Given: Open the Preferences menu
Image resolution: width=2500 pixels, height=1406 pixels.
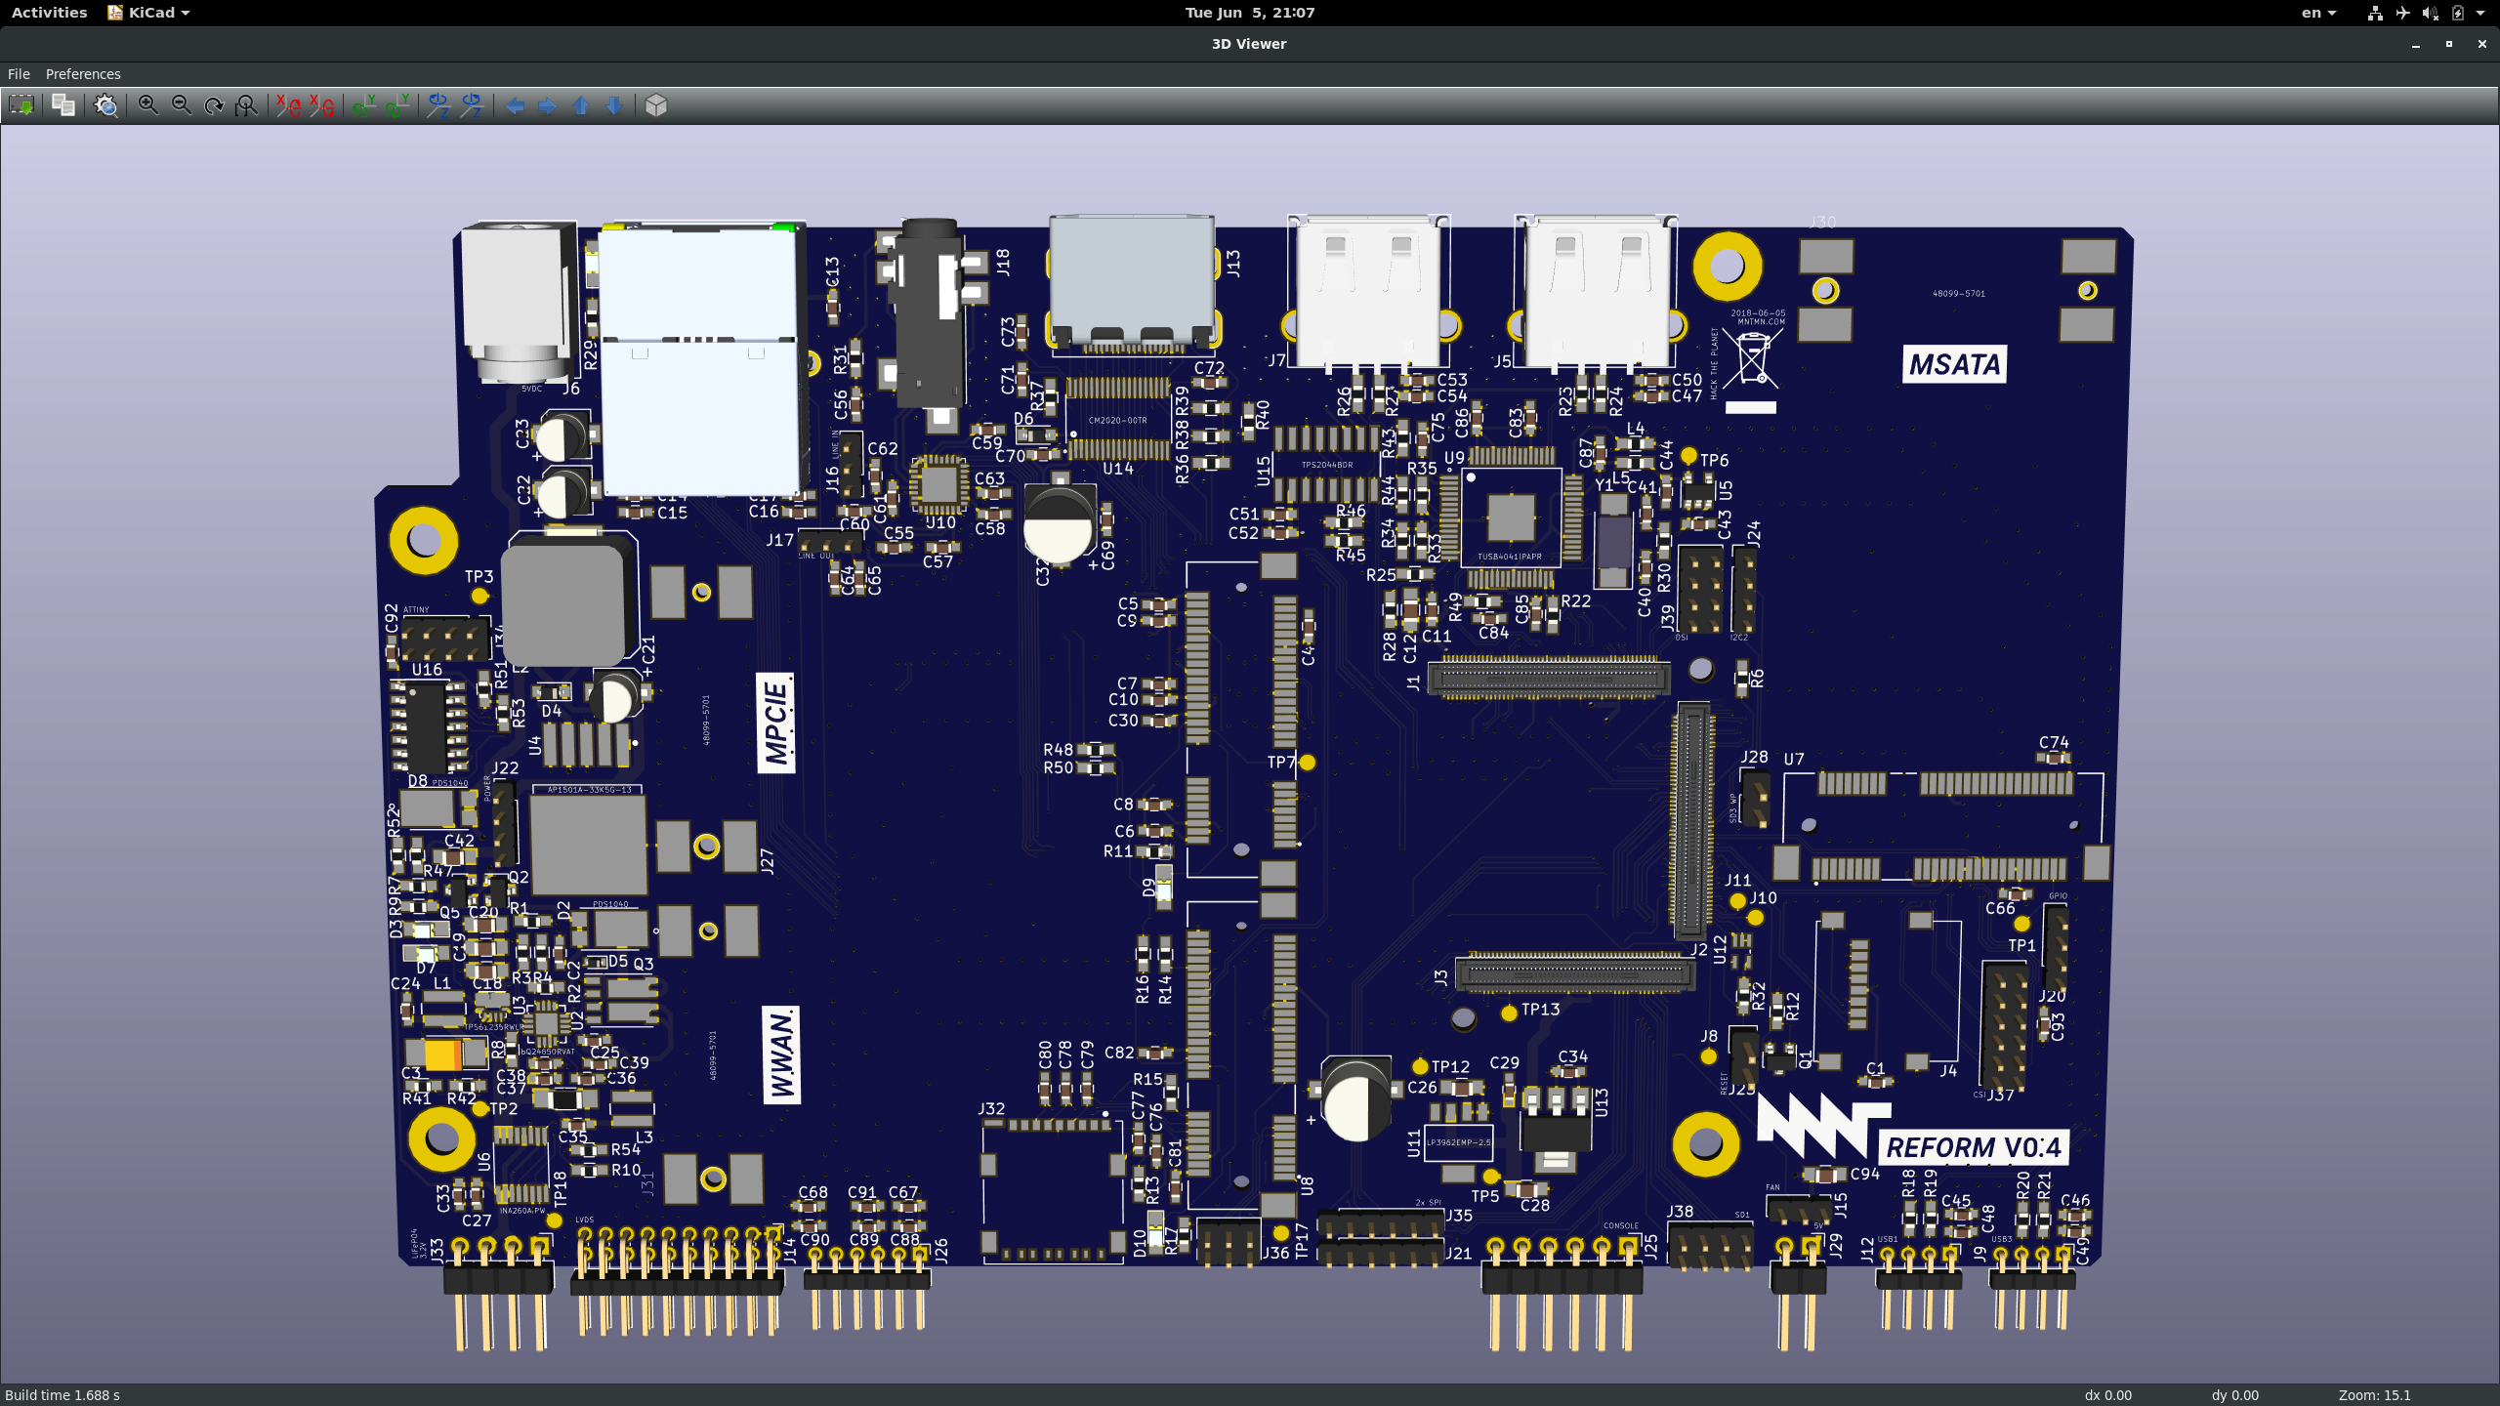Looking at the screenshot, I should pyautogui.click(x=83, y=74).
